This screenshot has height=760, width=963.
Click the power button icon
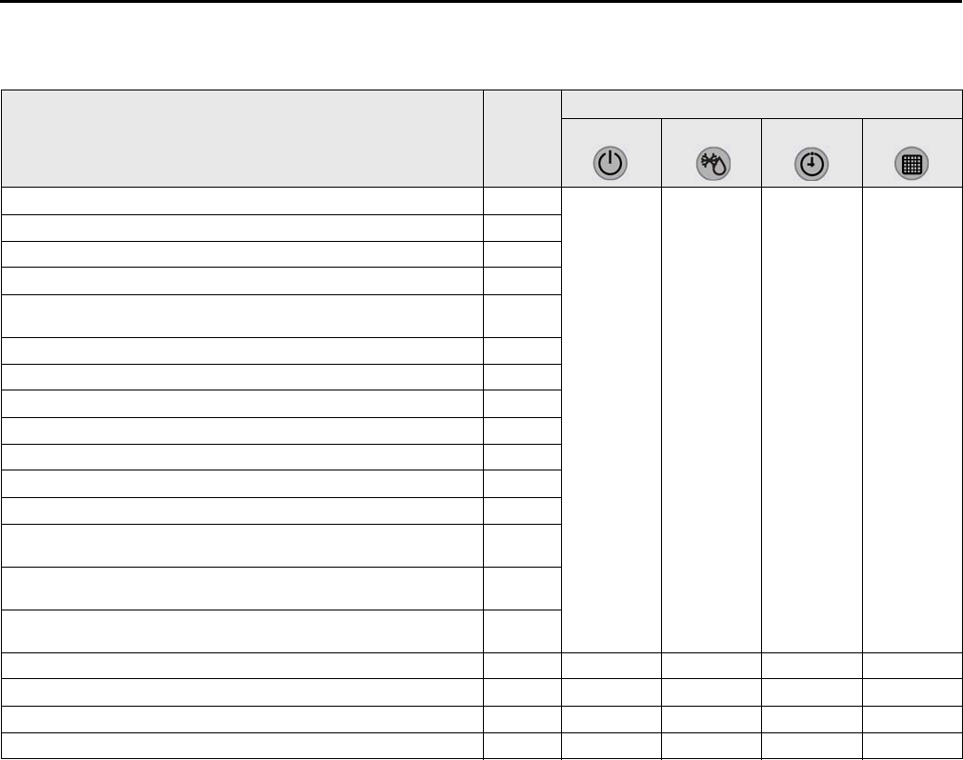610,163
